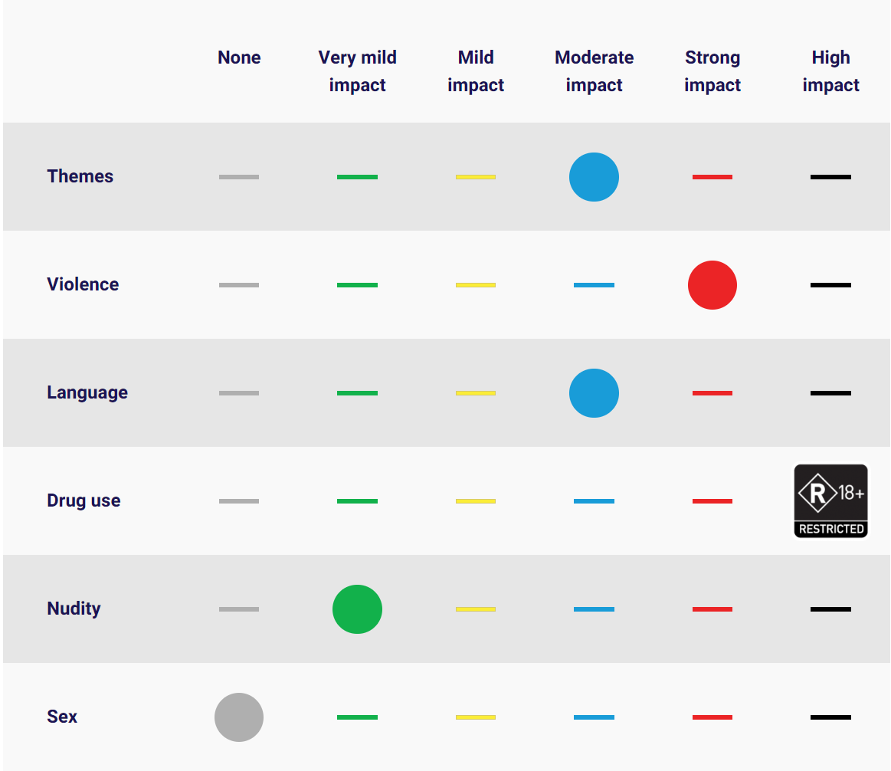891x771 pixels.
Task: Click the yellow Mild impact dash for Language
Action: pos(476,393)
